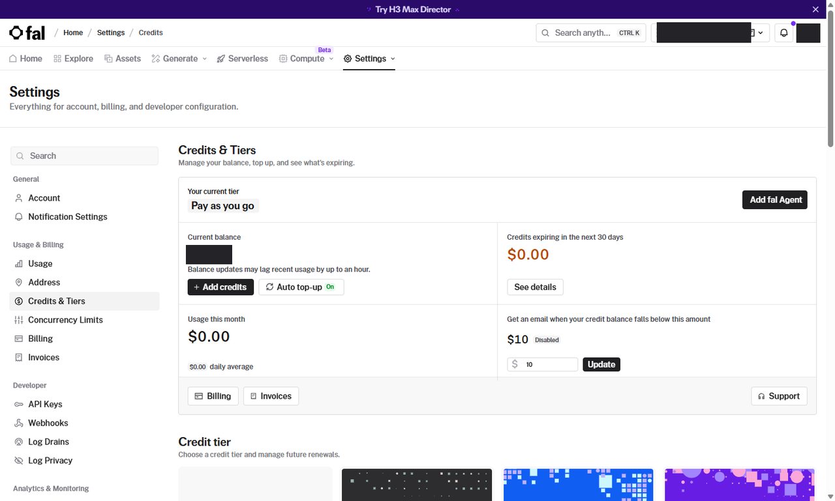The height and width of the screenshot is (501, 835).
Task: Open the Home navigation tab
Action: (x=26, y=59)
